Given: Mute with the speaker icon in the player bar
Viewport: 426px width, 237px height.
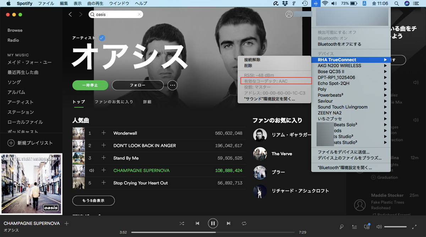Looking at the screenshot, I should pyautogui.click(x=379, y=227).
